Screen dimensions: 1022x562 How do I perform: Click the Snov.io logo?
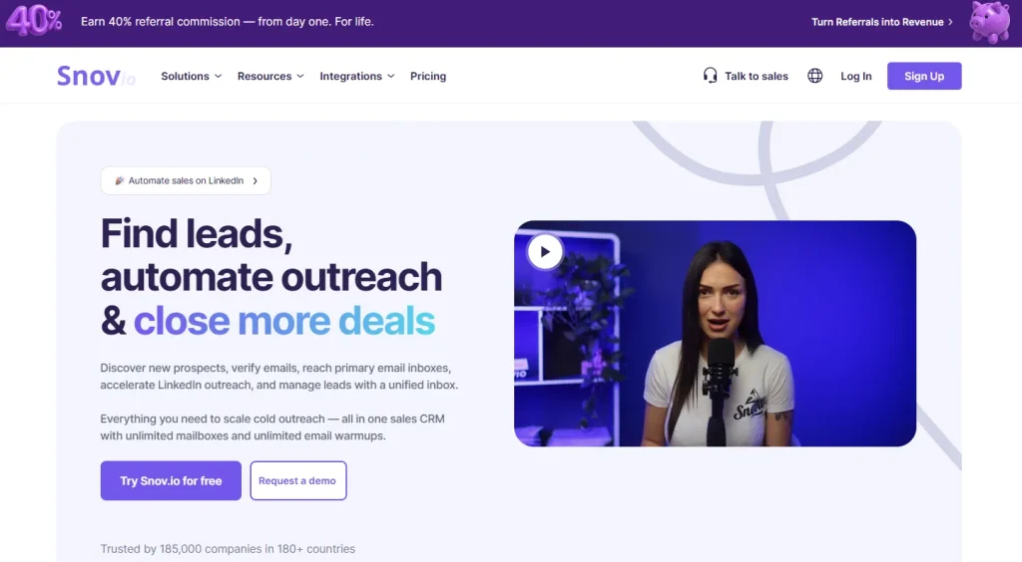point(96,76)
